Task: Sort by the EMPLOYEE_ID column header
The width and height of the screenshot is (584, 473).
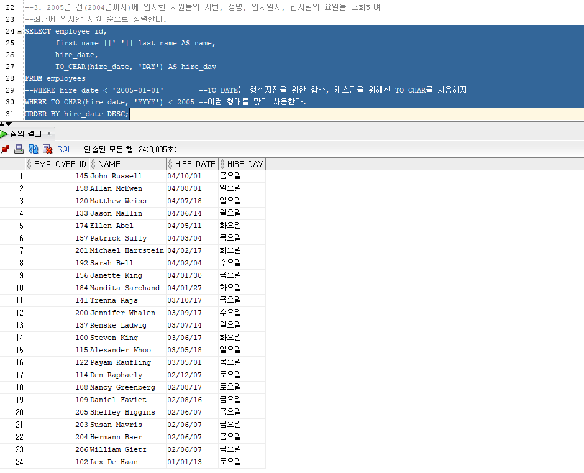Action: (x=57, y=164)
